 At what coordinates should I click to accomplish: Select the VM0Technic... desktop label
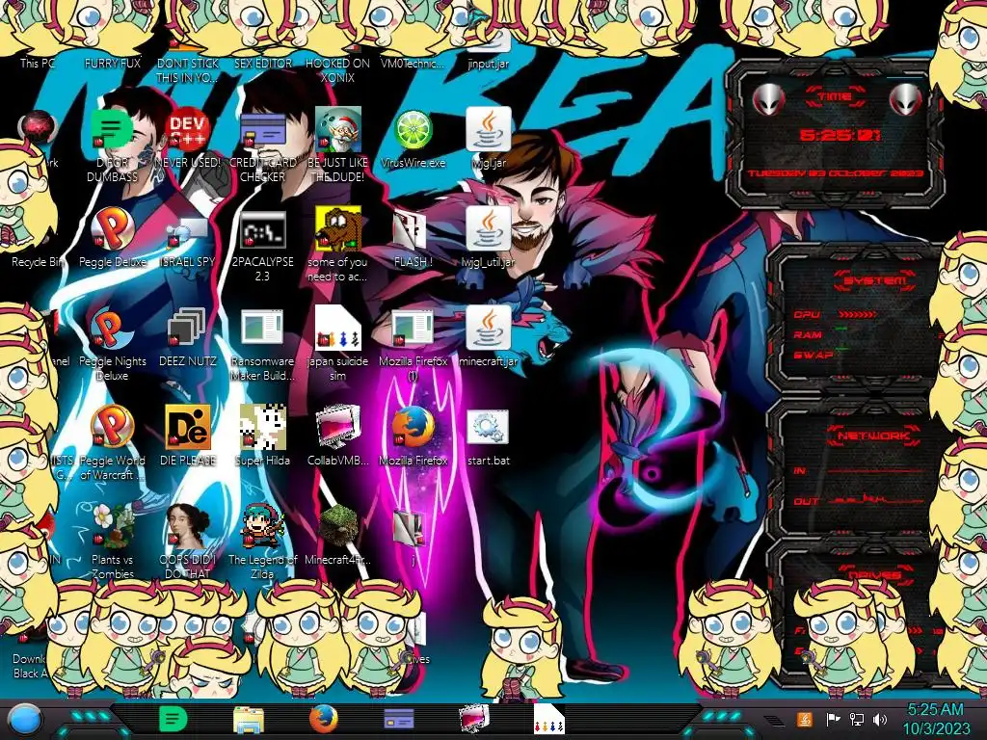[x=413, y=63]
